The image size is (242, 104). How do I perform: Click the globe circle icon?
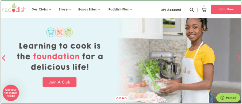pos(68,32)
